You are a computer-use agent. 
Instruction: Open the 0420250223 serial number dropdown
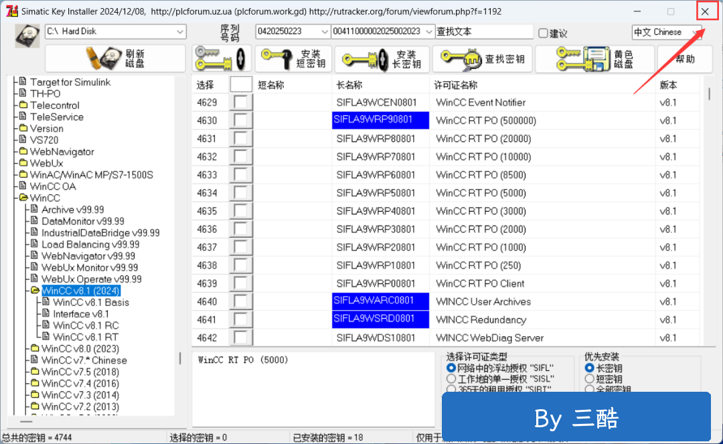pyautogui.click(x=325, y=31)
